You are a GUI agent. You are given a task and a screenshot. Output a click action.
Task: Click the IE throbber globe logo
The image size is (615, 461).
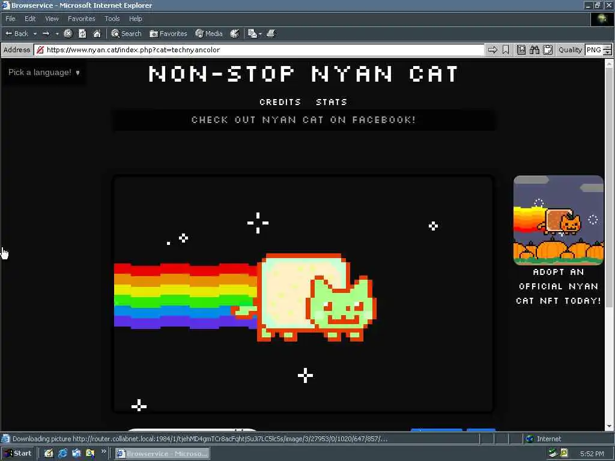[x=602, y=19]
